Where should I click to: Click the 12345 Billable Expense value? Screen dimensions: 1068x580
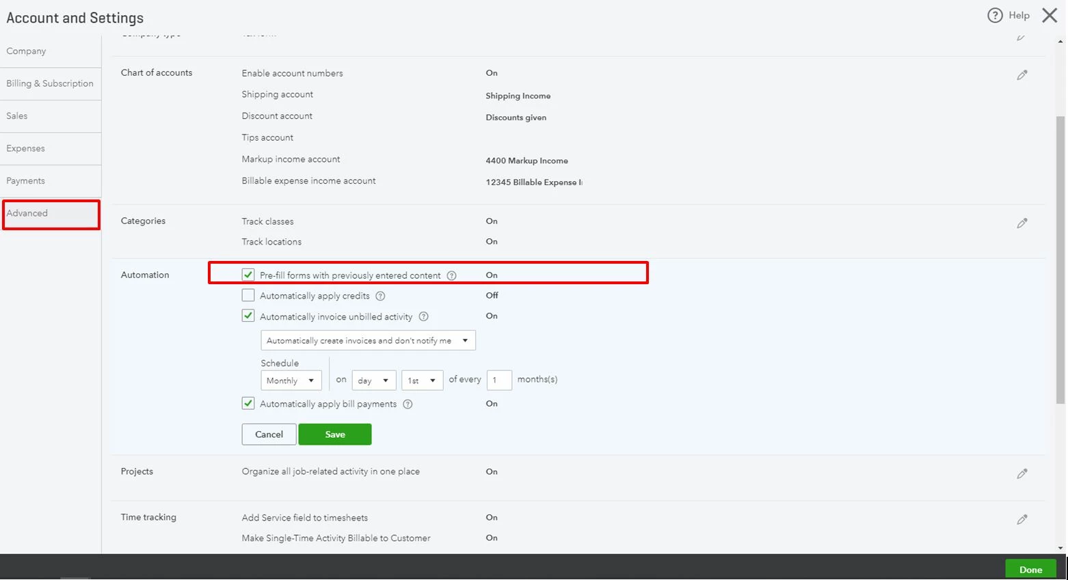pos(533,182)
